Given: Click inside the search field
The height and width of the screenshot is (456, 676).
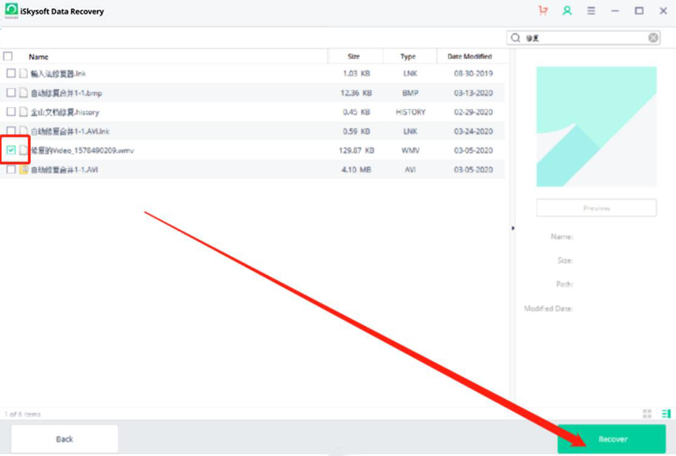Looking at the screenshot, I should 584,38.
